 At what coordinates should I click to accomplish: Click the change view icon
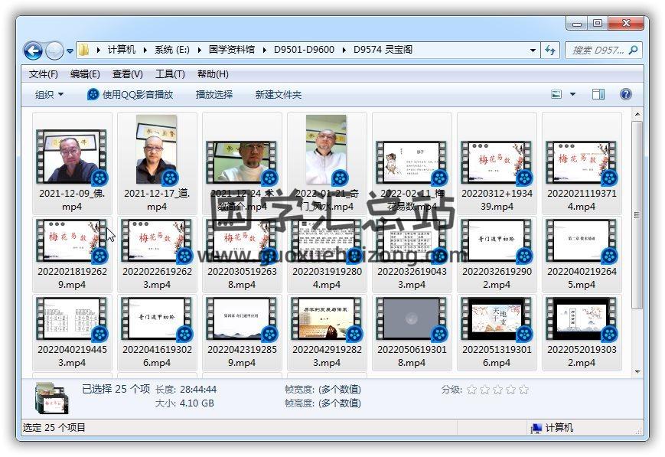click(557, 94)
